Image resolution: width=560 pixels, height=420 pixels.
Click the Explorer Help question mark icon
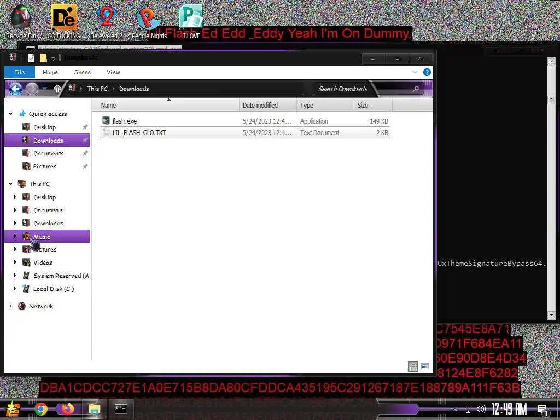point(427,72)
